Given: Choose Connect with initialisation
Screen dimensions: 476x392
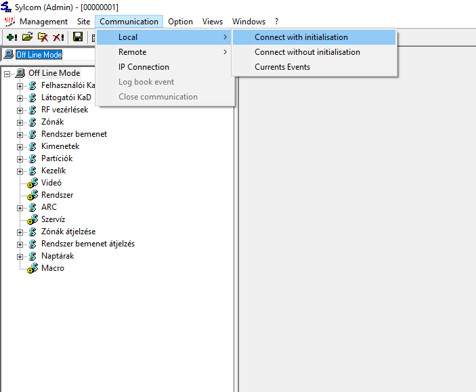Looking at the screenshot, I should pos(301,37).
